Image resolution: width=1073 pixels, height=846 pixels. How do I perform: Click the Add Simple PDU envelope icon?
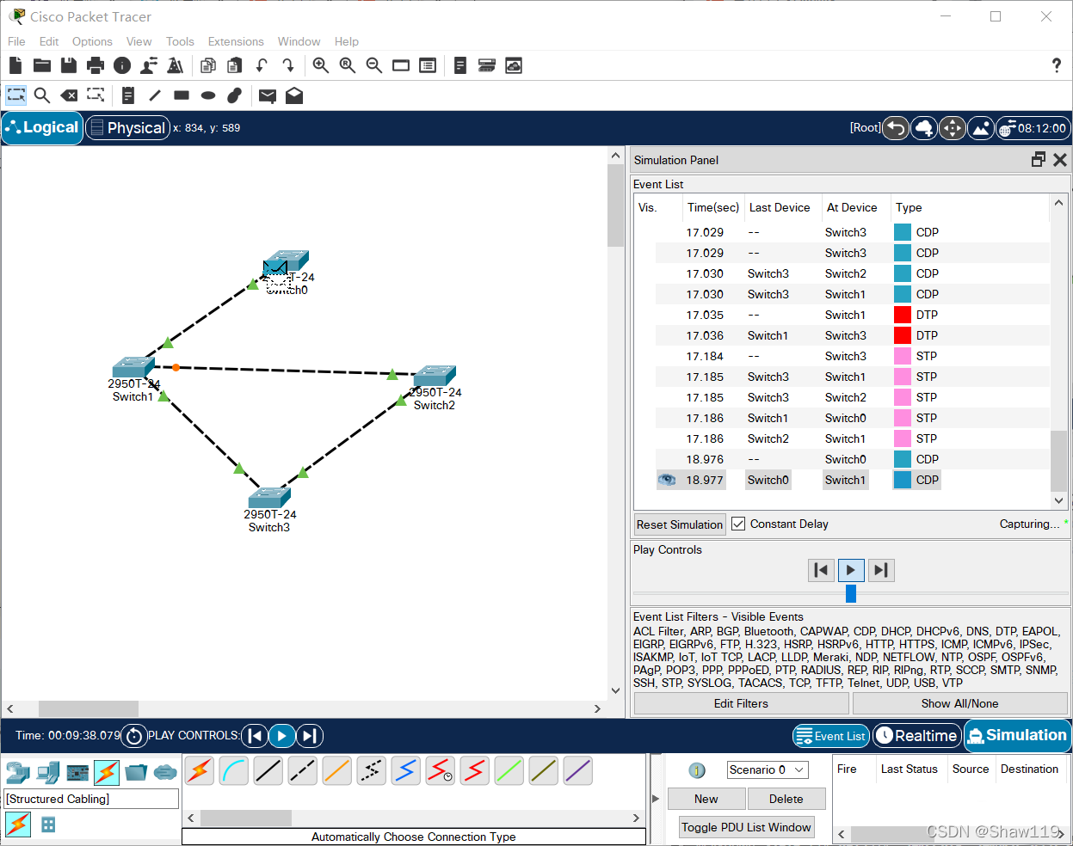[268, 95]
